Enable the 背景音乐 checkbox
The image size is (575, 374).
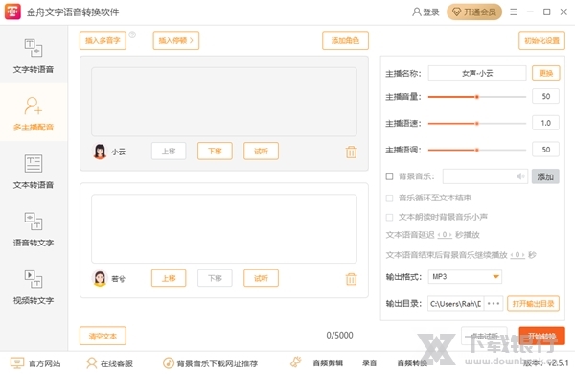[x=389, y=176]
